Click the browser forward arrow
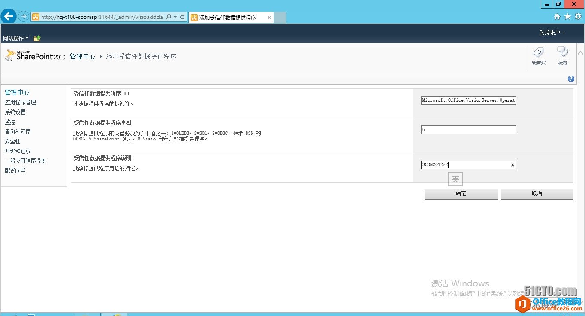 pyautogui.click(x=24, y=17)
